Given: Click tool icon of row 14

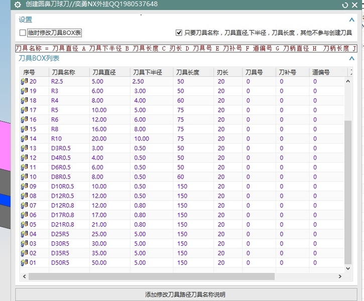Looking at the screenshot, I should (x=25, y=138).
